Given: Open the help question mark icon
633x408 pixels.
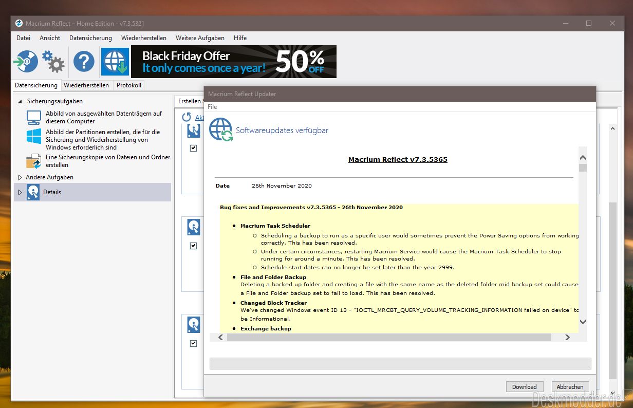Looking at the screenshot, I should coord(84,62).
